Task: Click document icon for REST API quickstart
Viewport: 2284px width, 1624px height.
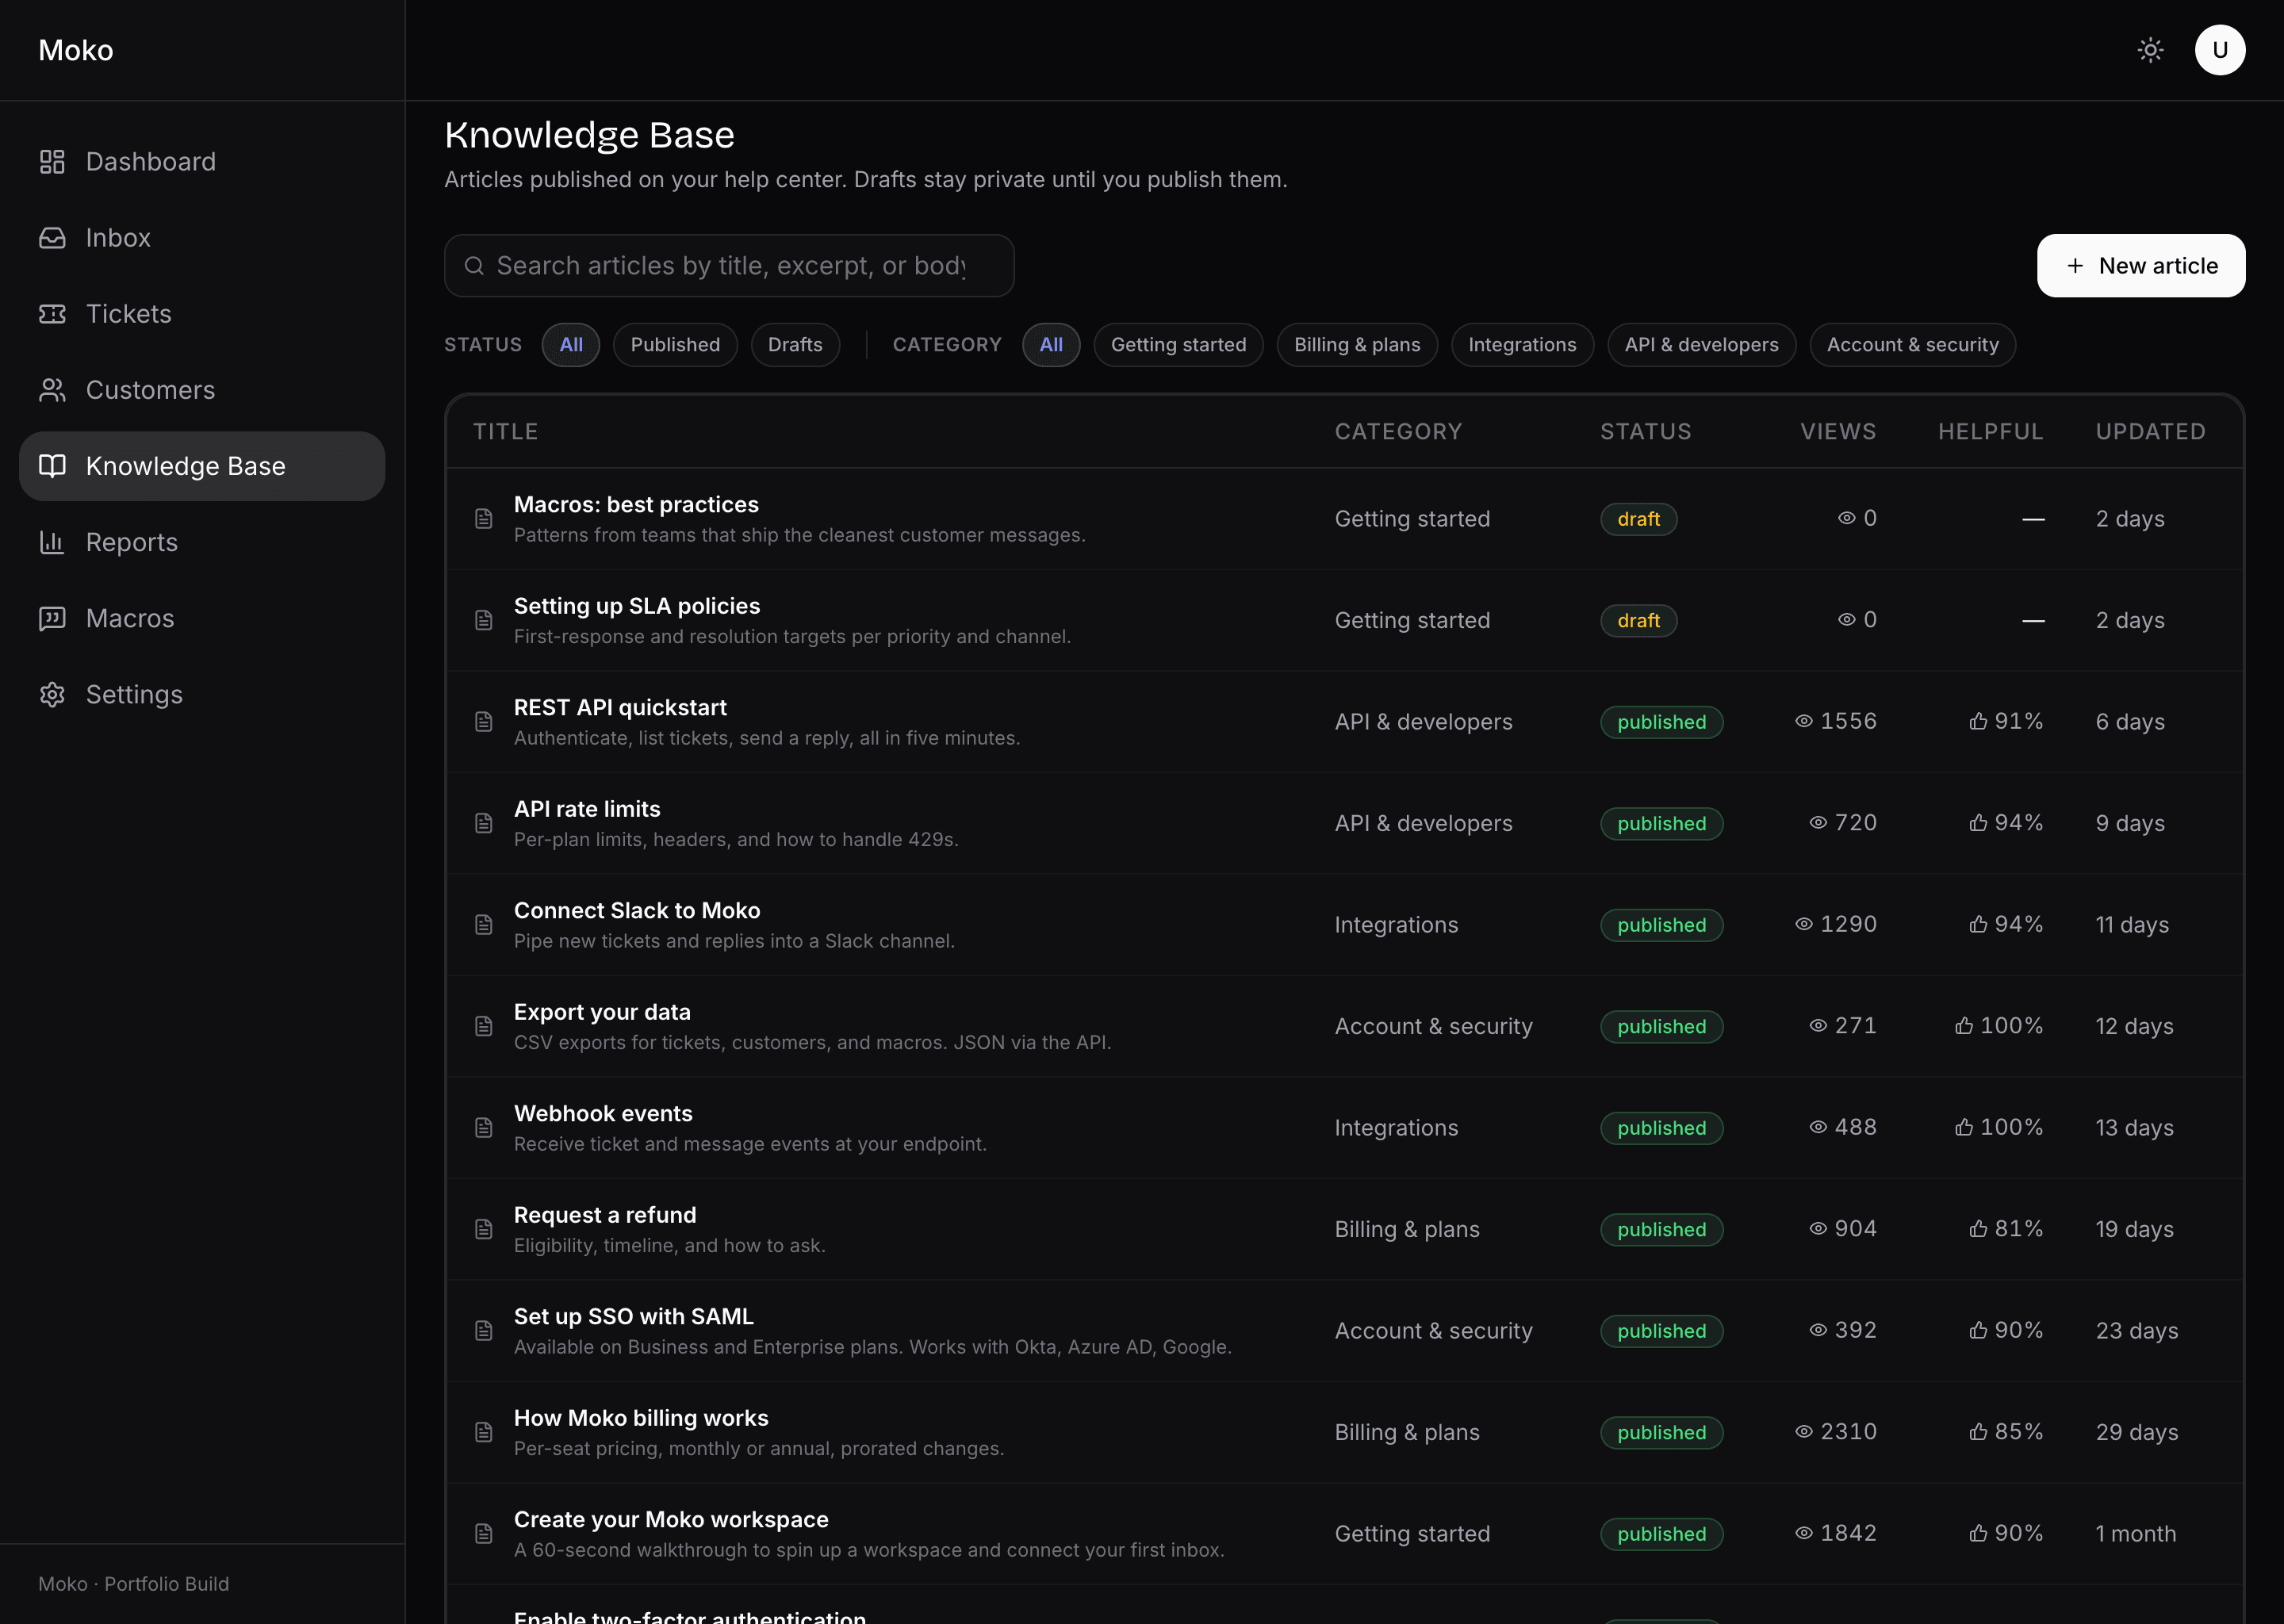Action: (484, 722)
